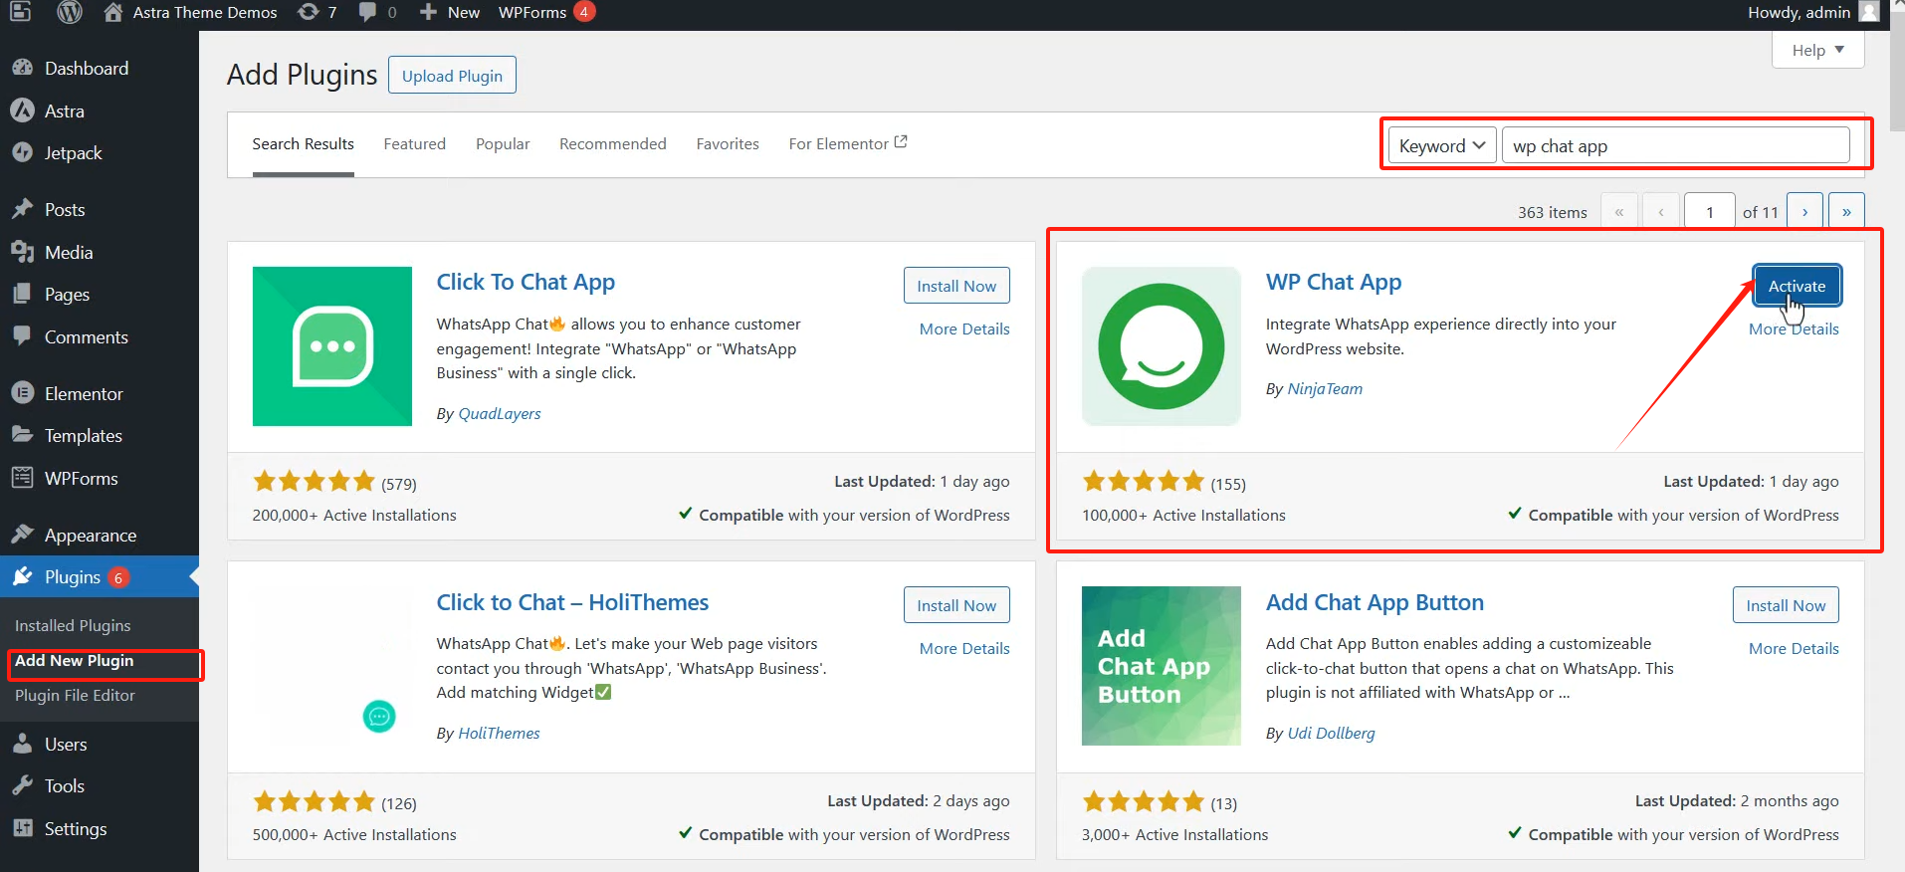Open Dashboard from the sidebar
Viewport: 1905px width, 872px height.
[x=86, y=69]
